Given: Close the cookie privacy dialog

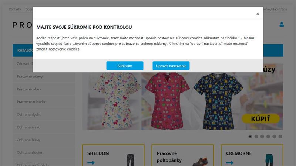Looking at the screenshot, I should pyautogui.click(x=258, y=14).
